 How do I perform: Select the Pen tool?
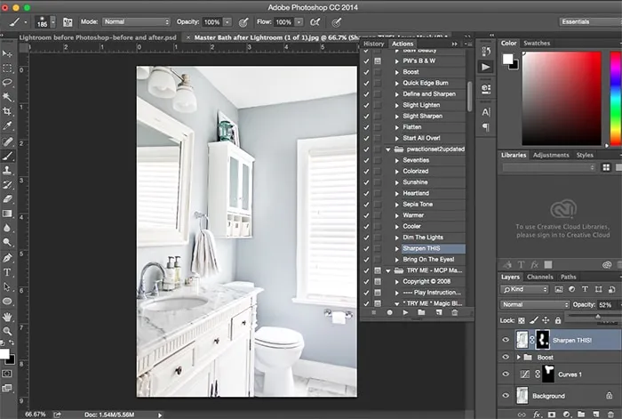7,258
